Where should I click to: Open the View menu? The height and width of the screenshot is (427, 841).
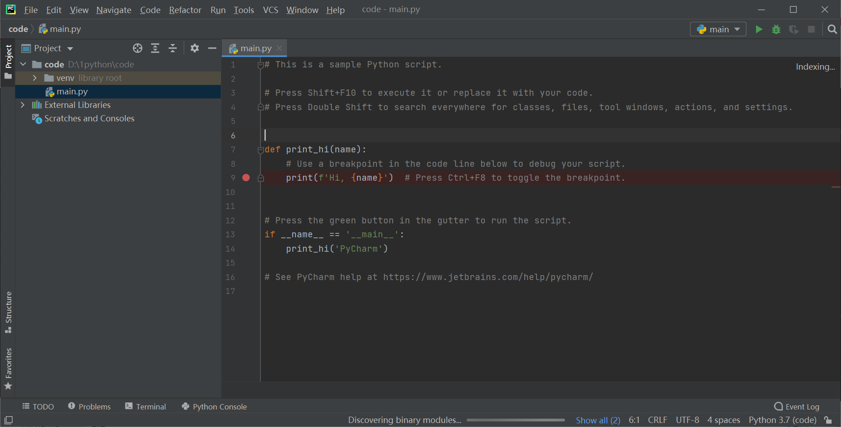click(x=79, y=10)
